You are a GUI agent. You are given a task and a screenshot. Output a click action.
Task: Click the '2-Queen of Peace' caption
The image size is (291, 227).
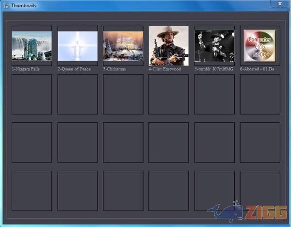(x=74, y=69)
